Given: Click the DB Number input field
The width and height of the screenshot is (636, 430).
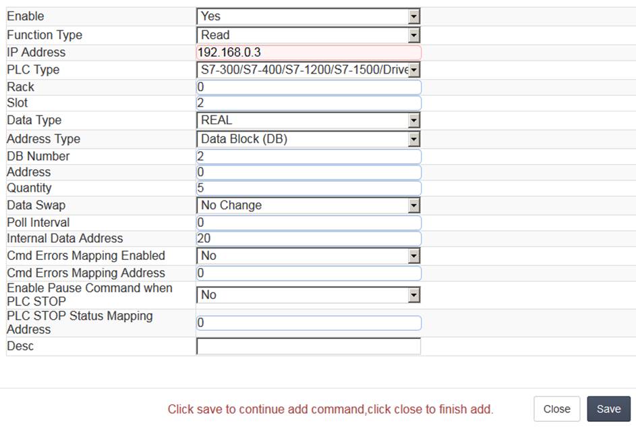Looking at the screenshot, I should [x=309, y=157].
